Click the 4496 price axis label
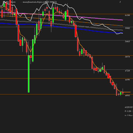Image resolution: width=133 pixels, height=133 pixels. click(127, 80)
